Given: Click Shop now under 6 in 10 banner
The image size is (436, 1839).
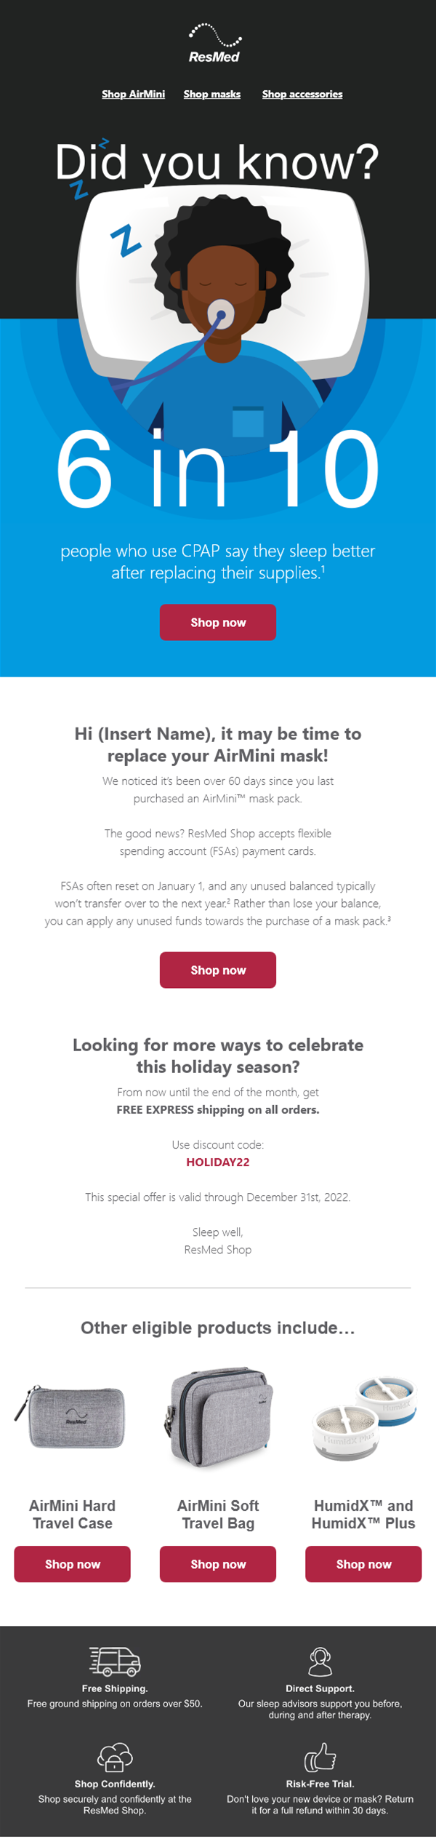Looking at the screenshot, I should [218, 623].
